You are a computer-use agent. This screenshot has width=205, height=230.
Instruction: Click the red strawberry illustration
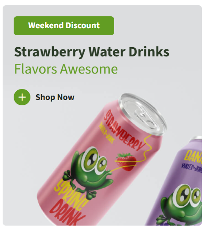tap(127, 162)
